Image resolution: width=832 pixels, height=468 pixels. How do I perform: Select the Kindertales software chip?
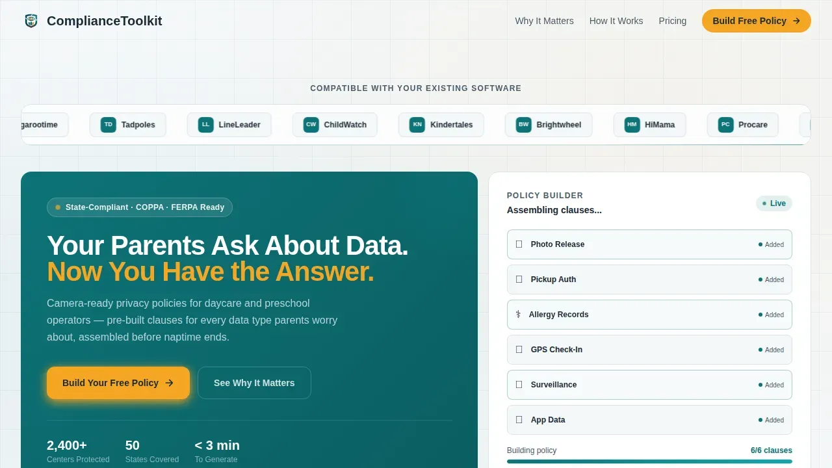coord(441,125)
